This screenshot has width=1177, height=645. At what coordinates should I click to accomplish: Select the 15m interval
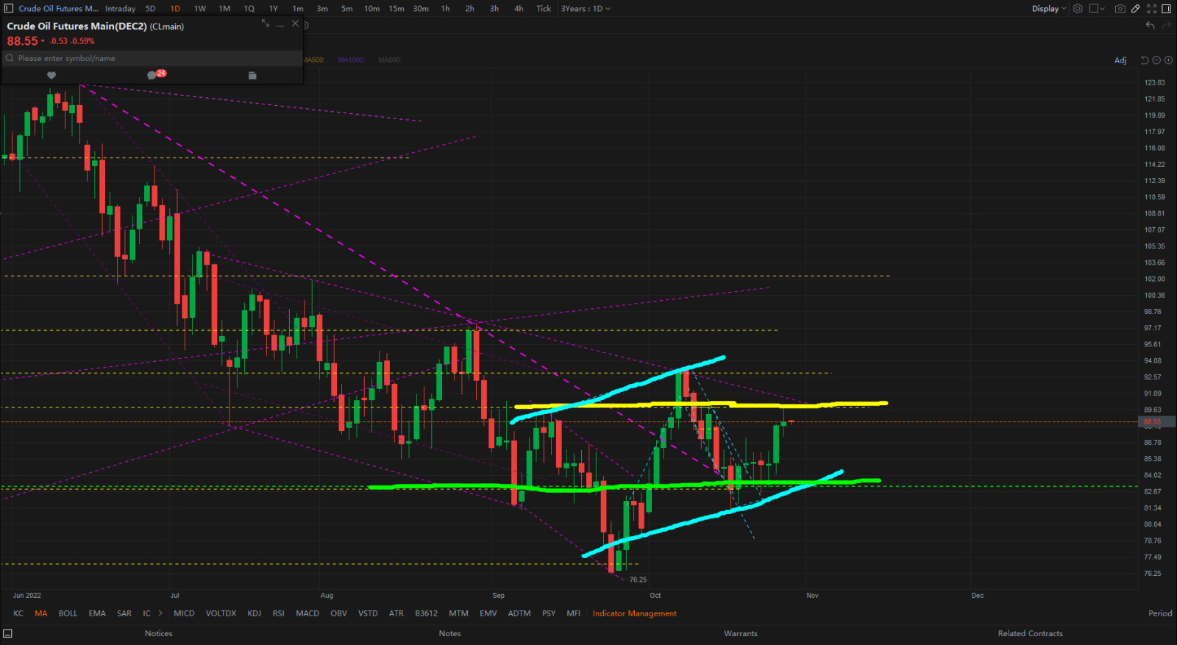[397, 9]
